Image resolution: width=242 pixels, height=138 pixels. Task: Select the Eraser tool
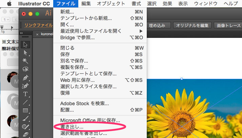click(25, 134)
